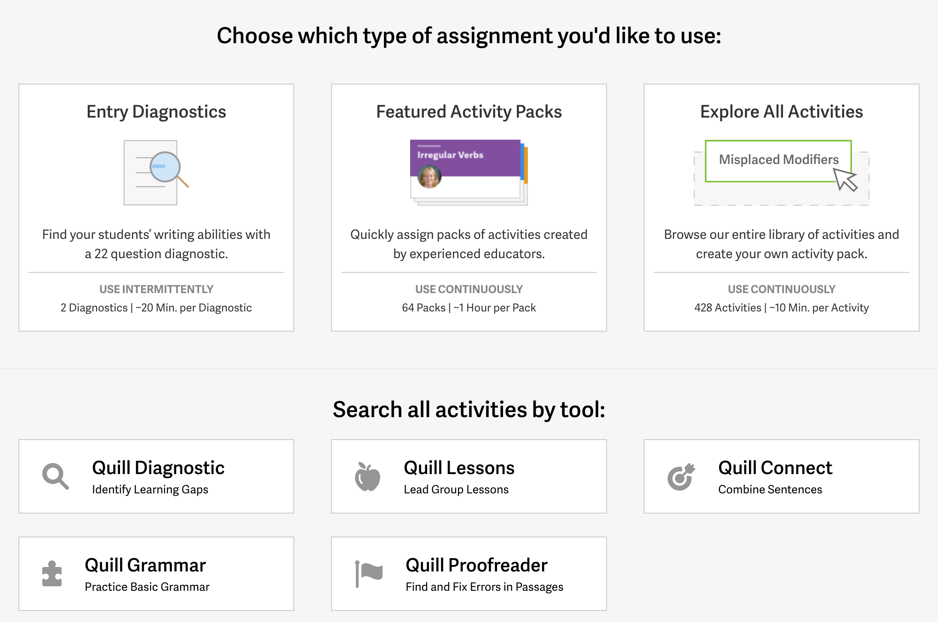The width and height of the screenshot is (938, 622).
Task: Select the Misplaced Modifiers green box
Action: click(x=778, y=161)
